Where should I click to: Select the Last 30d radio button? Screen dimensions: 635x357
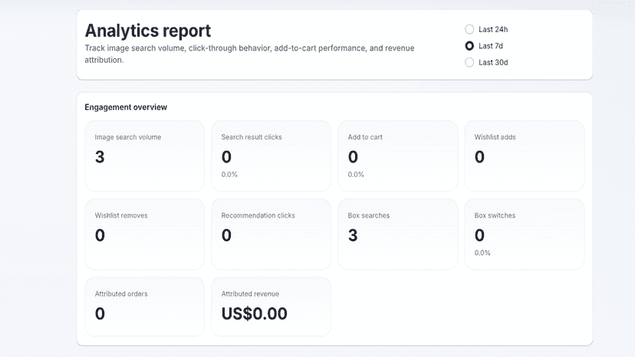[x=469, y=62]
